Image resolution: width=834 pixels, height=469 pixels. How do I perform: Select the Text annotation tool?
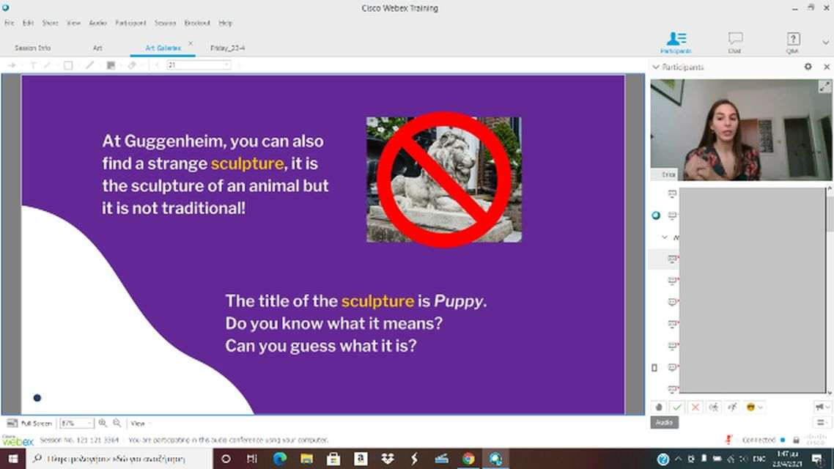[x=33, y=65]
